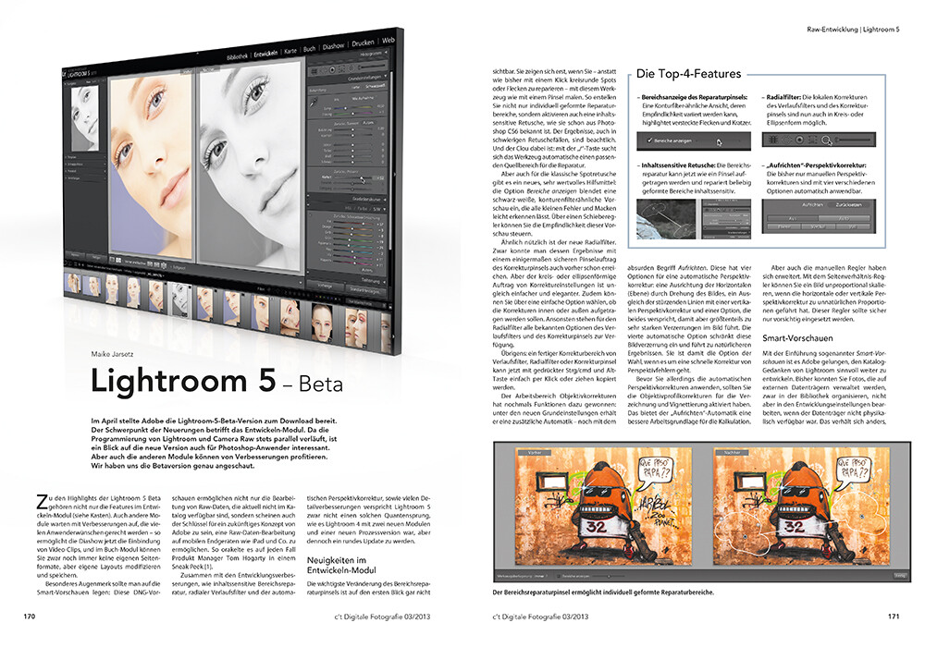Expand the Sammlungen panel

tap(86, 178)
